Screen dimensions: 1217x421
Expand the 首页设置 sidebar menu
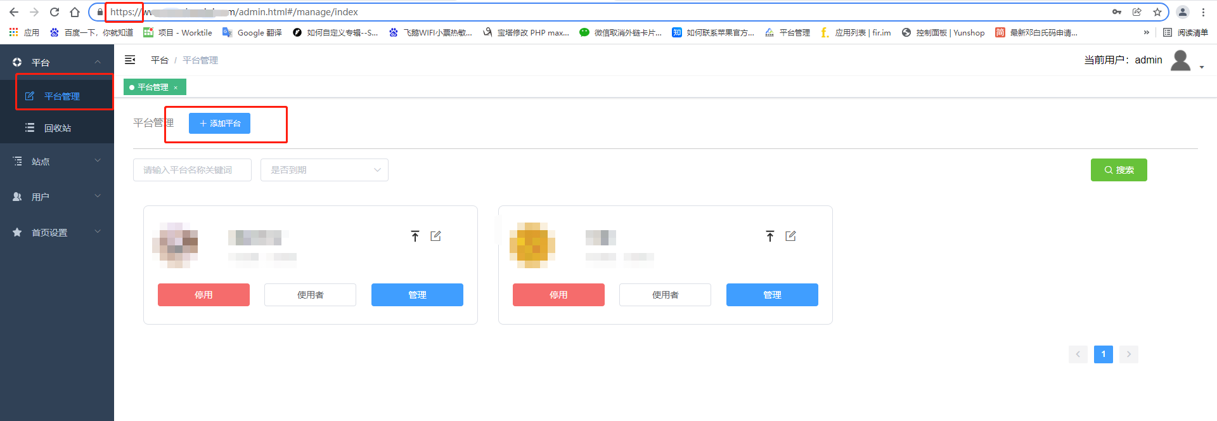click(x=57, y=233)
